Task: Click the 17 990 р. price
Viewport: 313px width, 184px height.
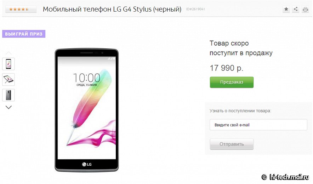Action: [x=227, y=68]
